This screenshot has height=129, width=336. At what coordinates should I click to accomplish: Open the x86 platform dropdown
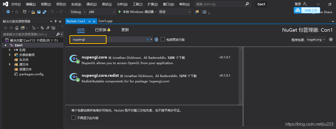[x=102, y=12]
